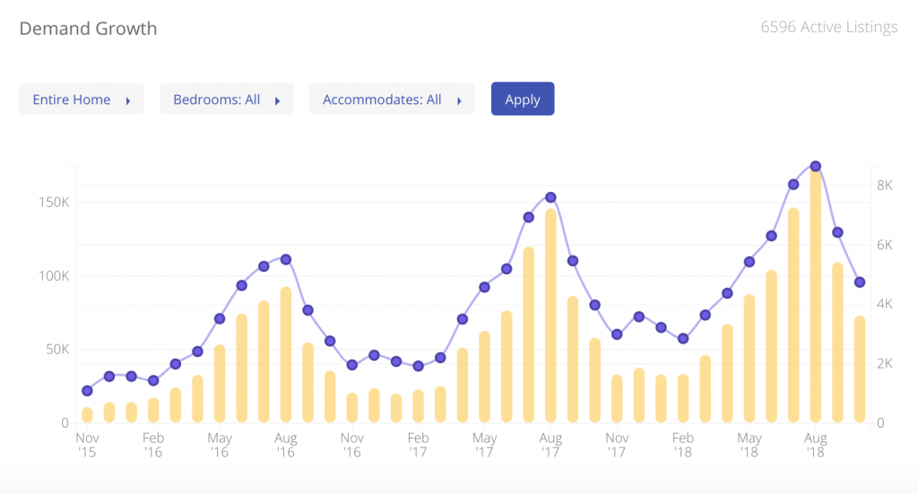
Task: Click the highest line point at Aug '18
Action: pos(816,166)
